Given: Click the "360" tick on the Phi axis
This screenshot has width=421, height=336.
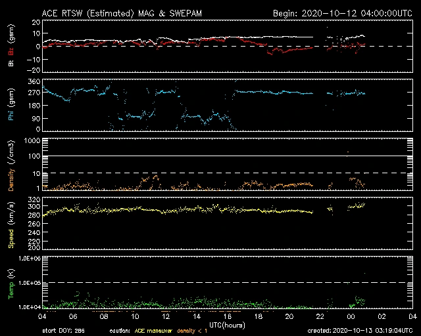Looking at the screenshot, I should coord(34,81).
